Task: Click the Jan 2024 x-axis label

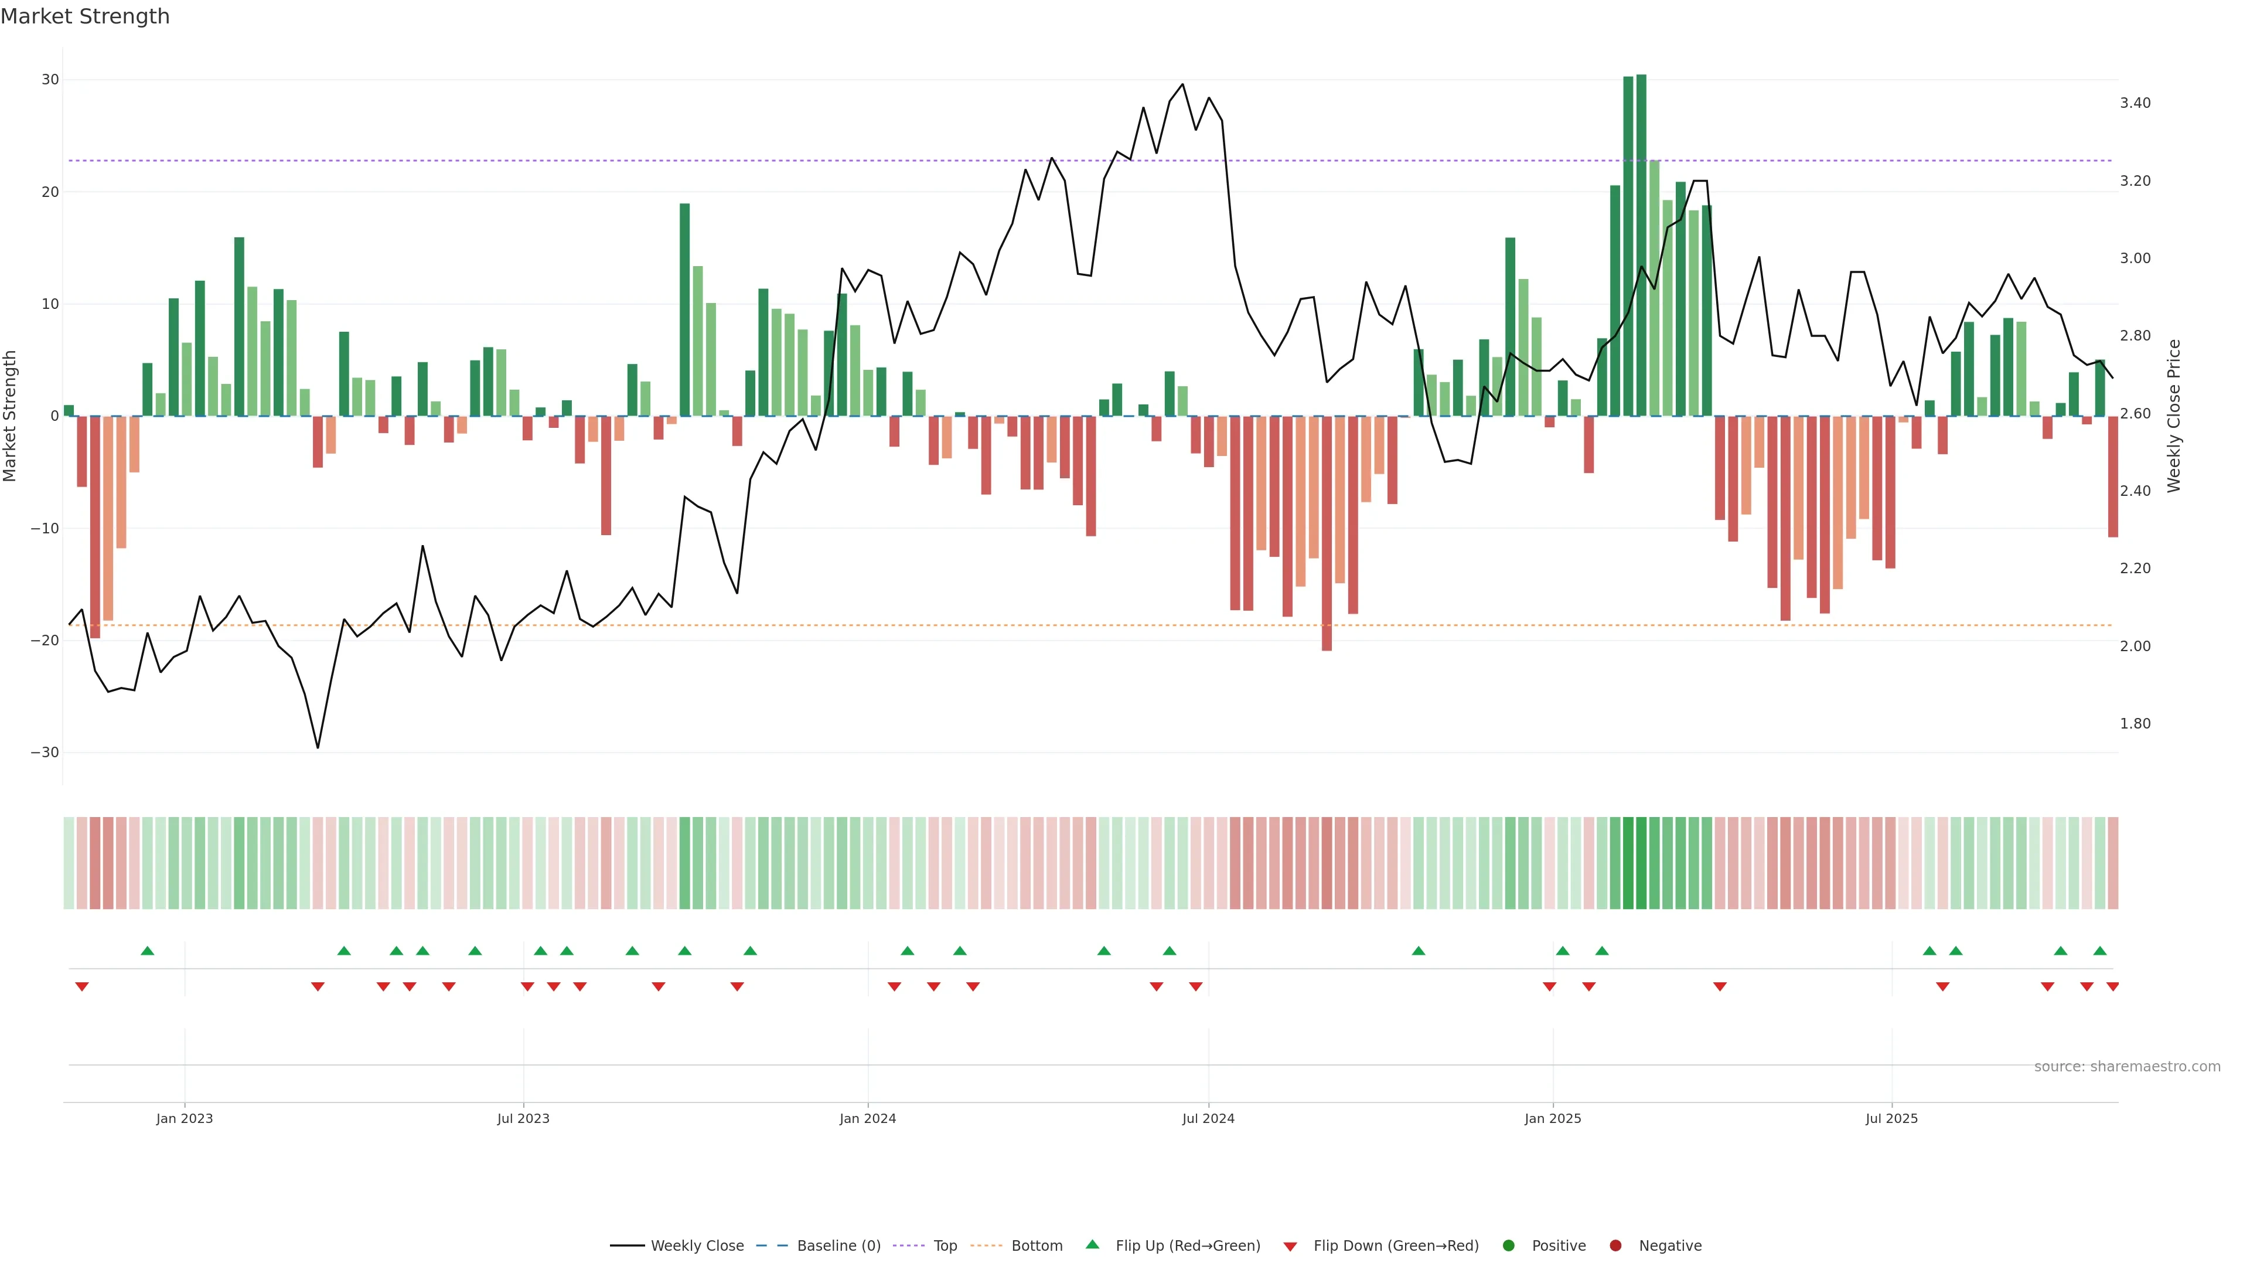Action: pos(867,1118)
